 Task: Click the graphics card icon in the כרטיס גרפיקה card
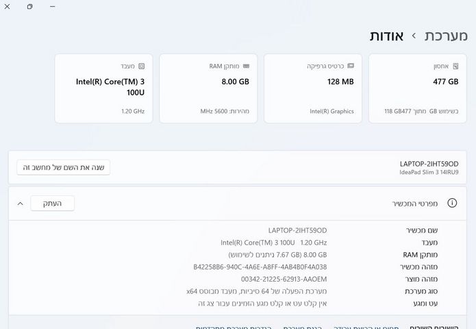pos(351,66)
